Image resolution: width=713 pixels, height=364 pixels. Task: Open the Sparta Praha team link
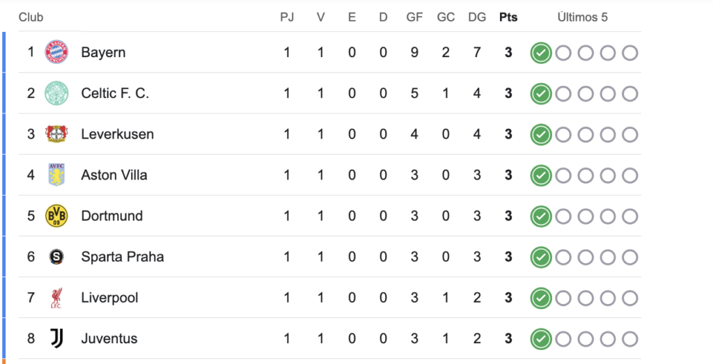coord(123,257)
